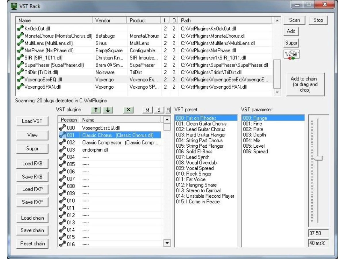Viewport: 345px width, 259px height.
Task: Click plug icon beside SIR_1011
Action: pos(20,58)
